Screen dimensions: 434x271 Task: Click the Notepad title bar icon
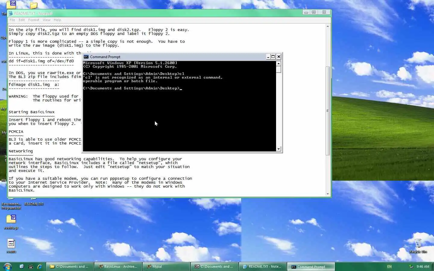pos(11,13)
